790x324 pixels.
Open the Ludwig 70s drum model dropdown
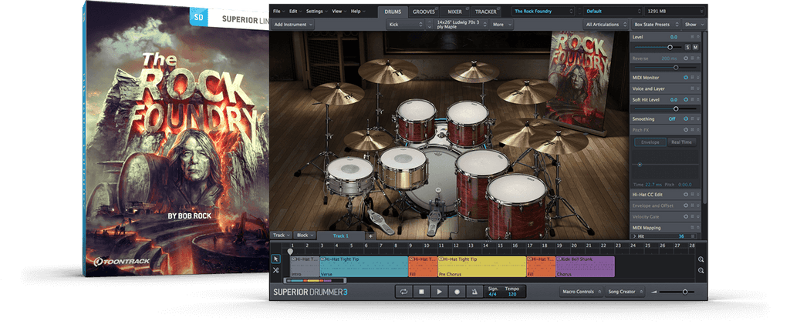coord(461,24)
